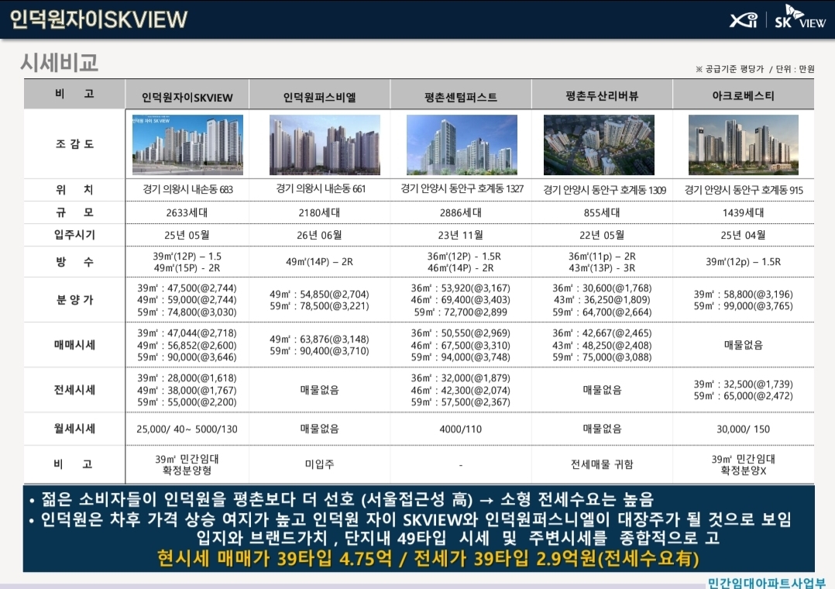Select address 경기 안양시 동안구 호계동 1309
The height and width of the screenshot is (589, 835).
tap(604, 190)
